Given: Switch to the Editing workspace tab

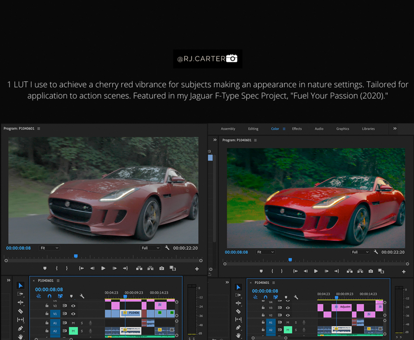Looking at the screenshot, I should [x=253, y=129].
